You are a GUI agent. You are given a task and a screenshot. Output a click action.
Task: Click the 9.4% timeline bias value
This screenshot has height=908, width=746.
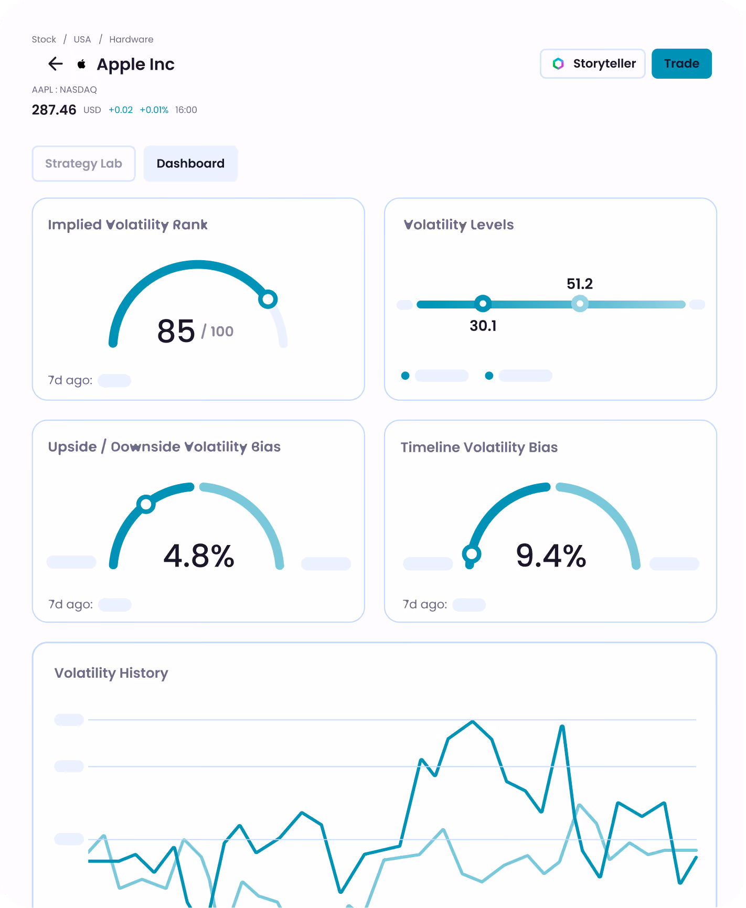[x=551, y=556]
